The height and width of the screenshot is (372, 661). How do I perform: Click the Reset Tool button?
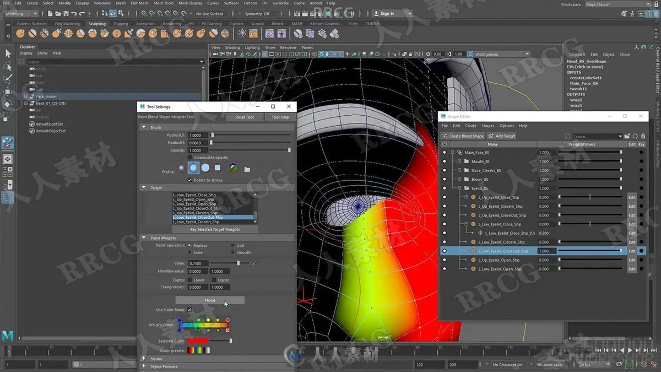(x=245, y=117)
